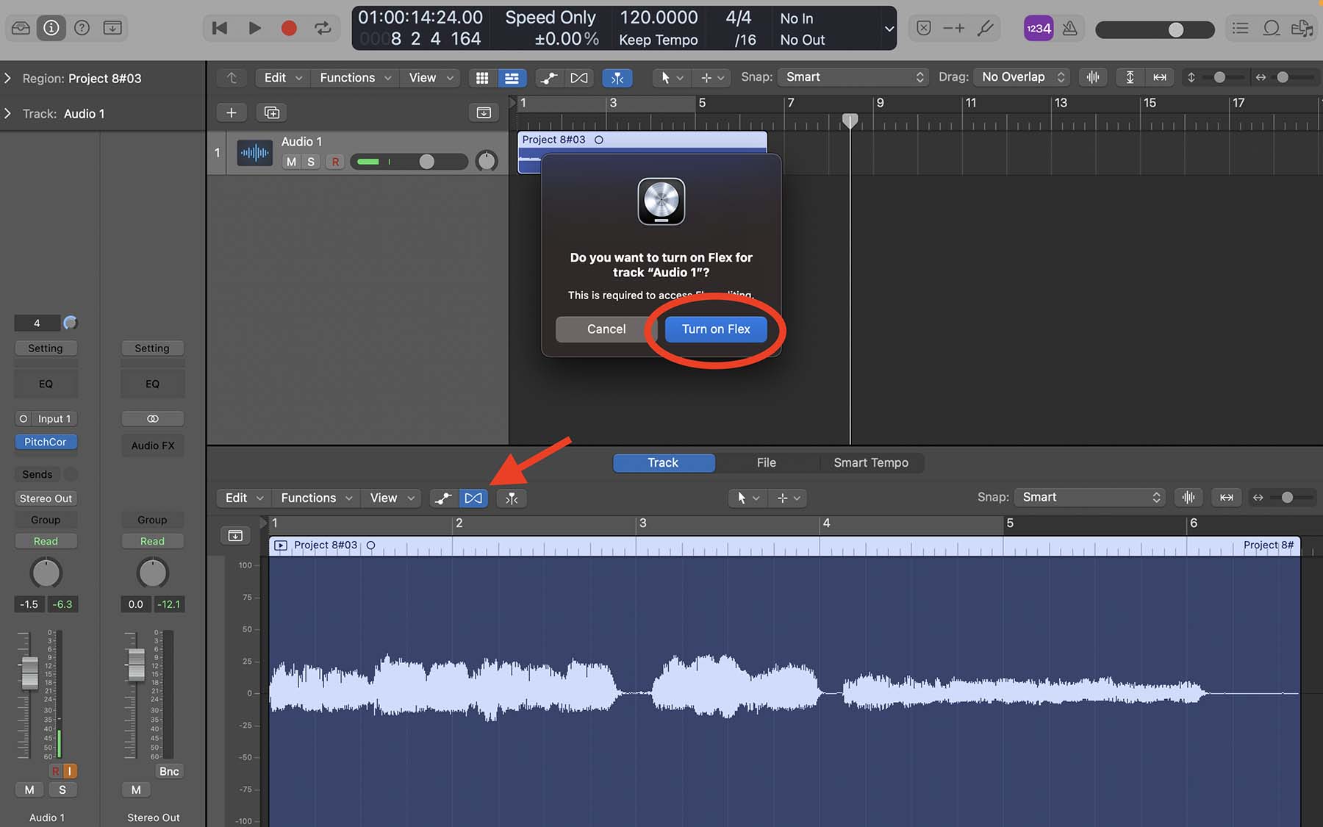Toggle Flex icon in audio editor
Viewport: 1323px width, 827px height.
(473, 498)
